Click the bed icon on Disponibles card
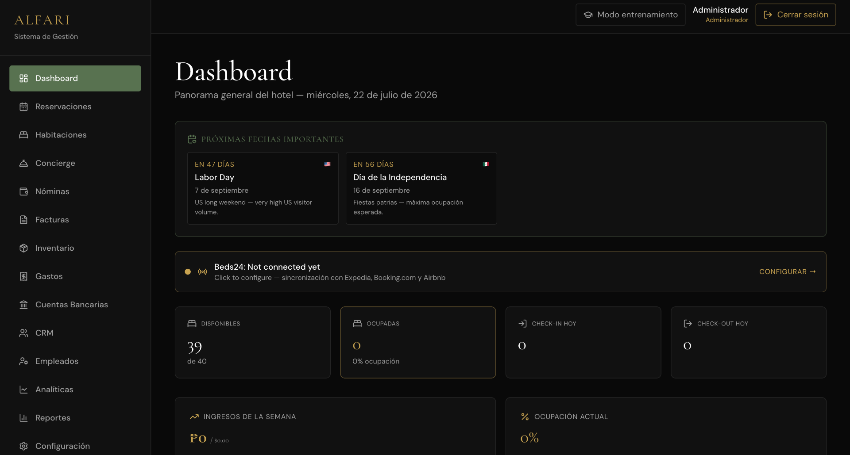850x455 pixels. click(x=192, y=324)
